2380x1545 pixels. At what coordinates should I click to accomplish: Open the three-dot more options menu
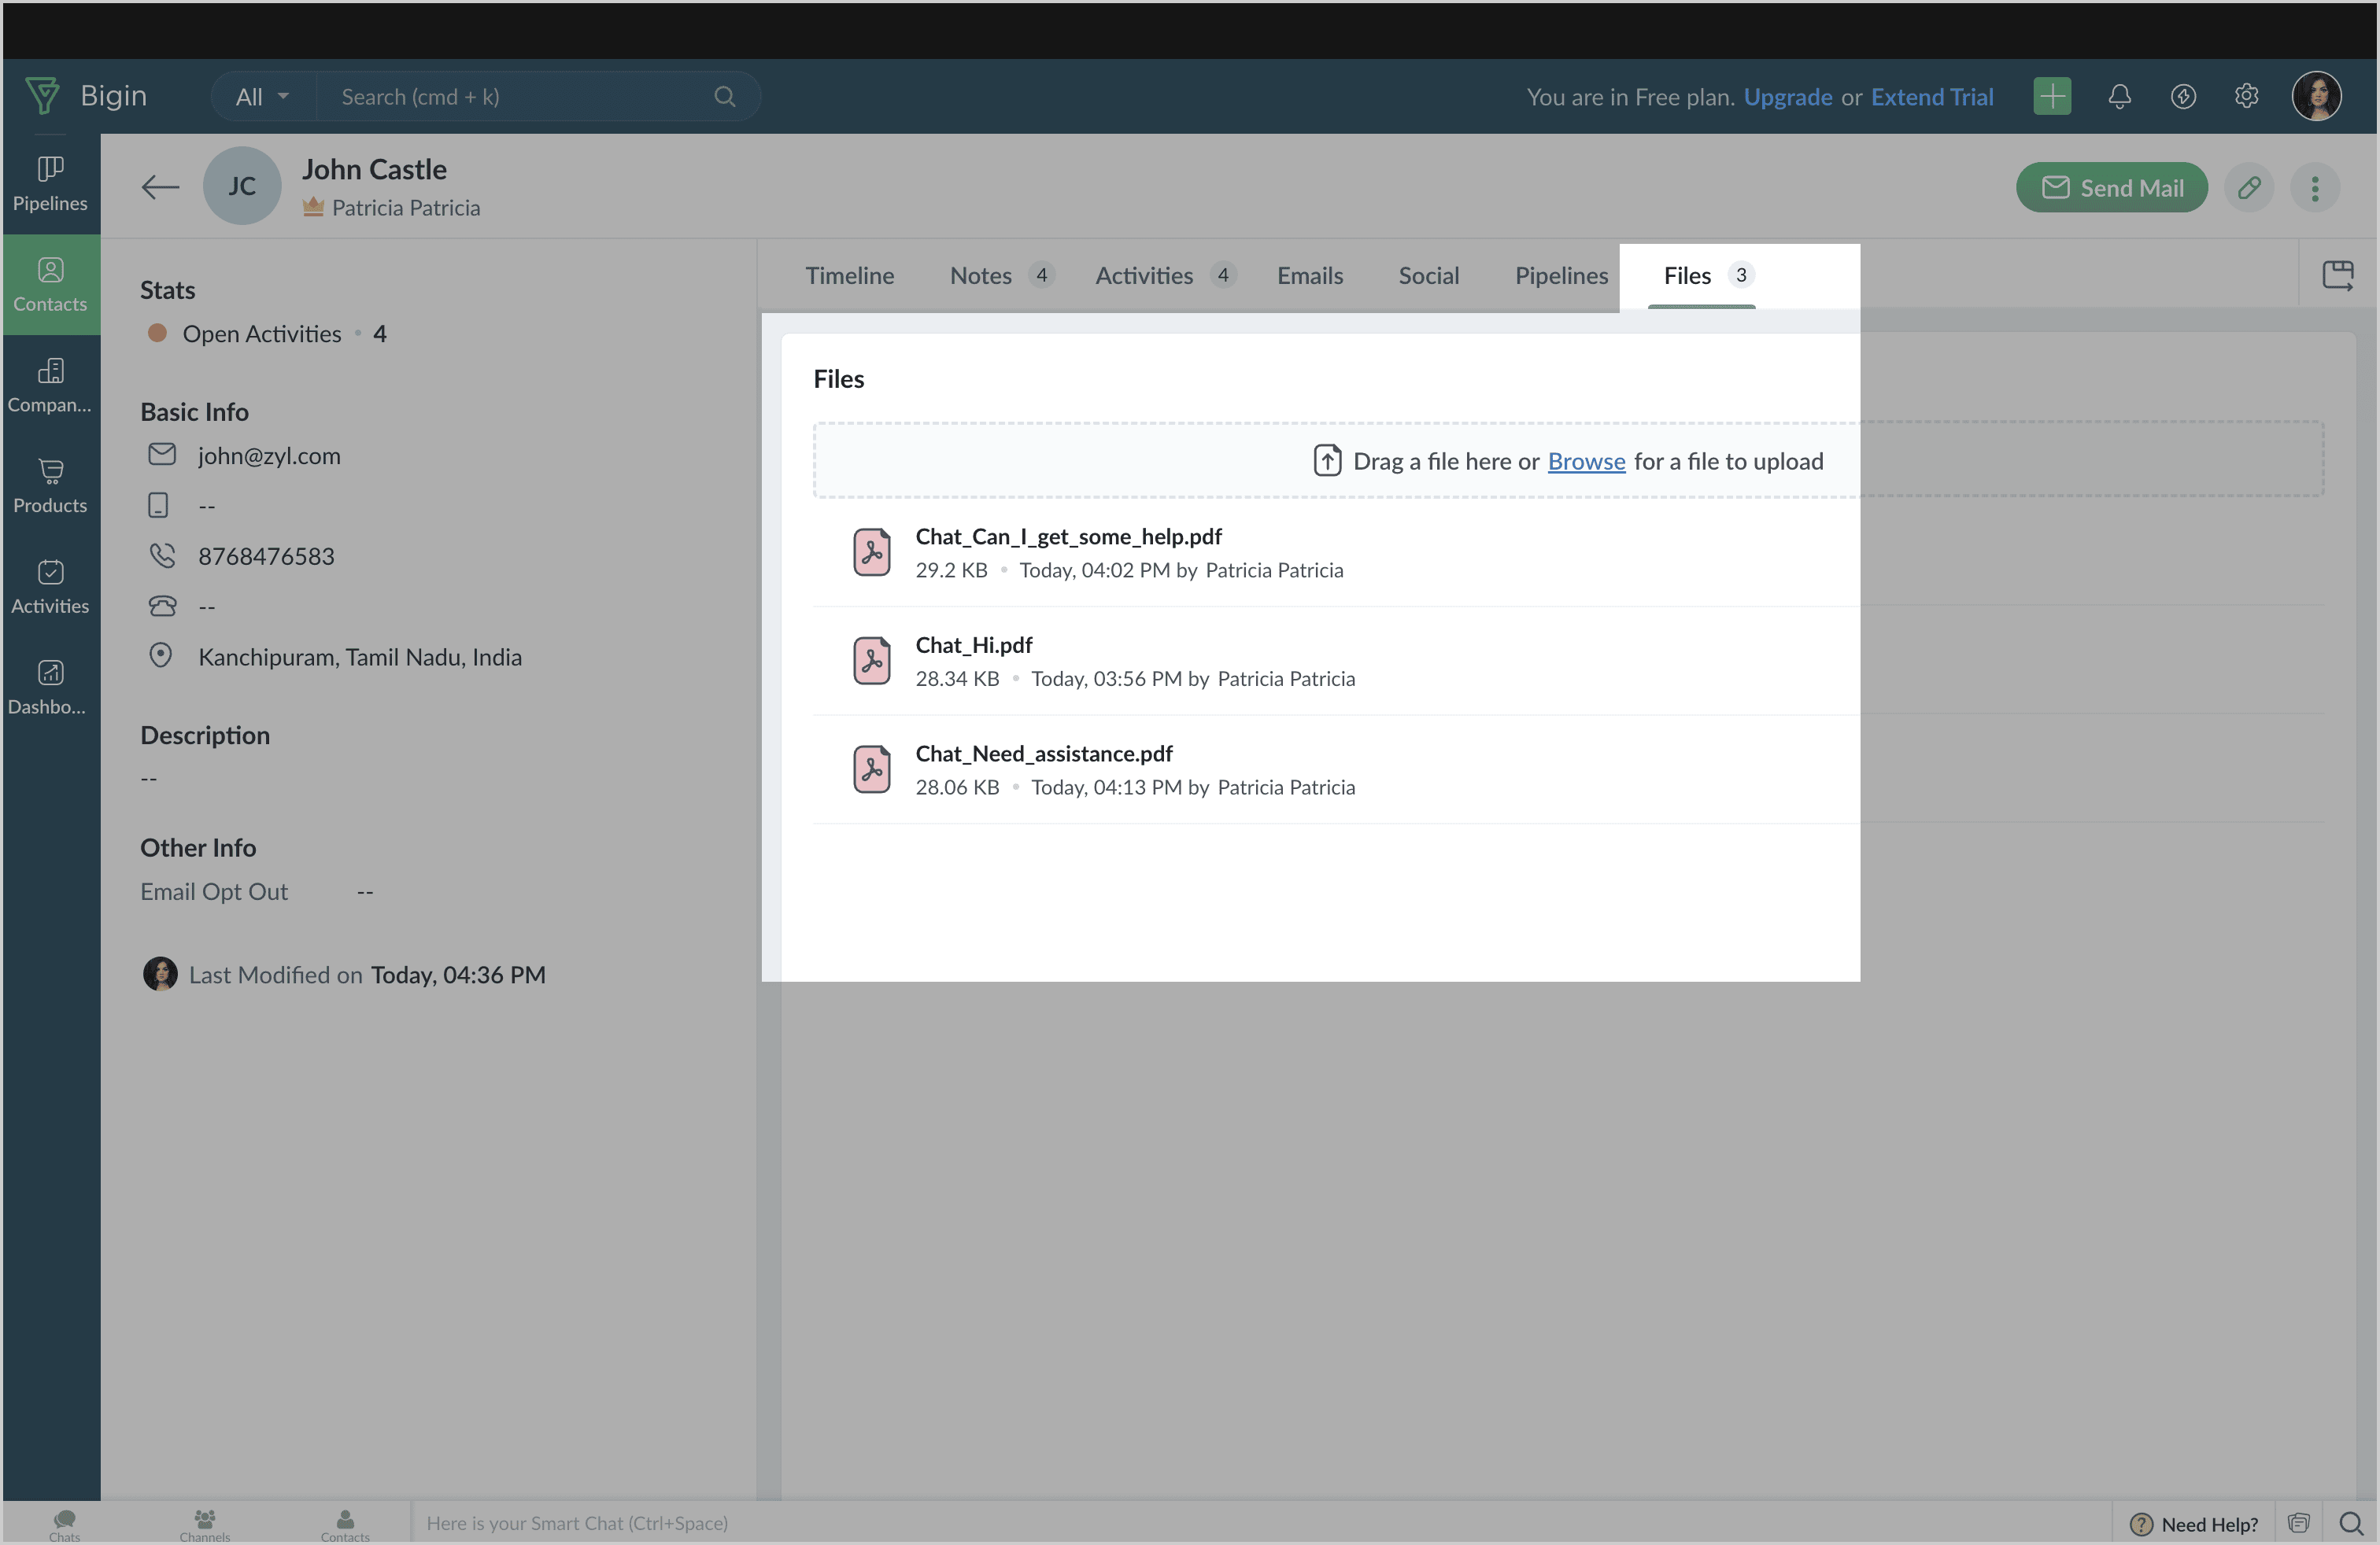[x=2315, y=188]
